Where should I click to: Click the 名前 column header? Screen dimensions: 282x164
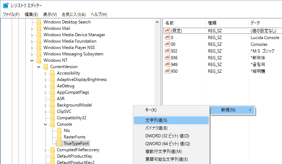click(x=170, y=23)
